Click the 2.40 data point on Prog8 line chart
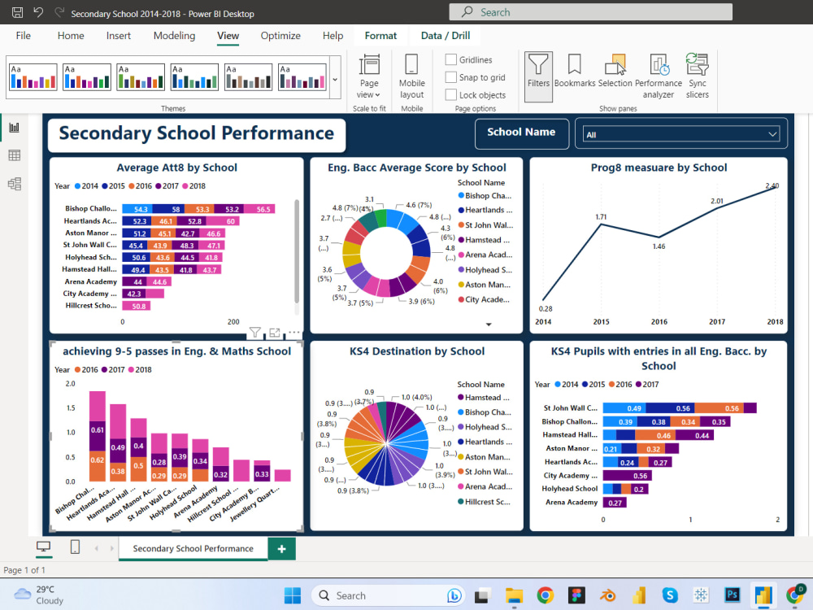Viewport: 813px width, 610px height. [x=776, y=187]
